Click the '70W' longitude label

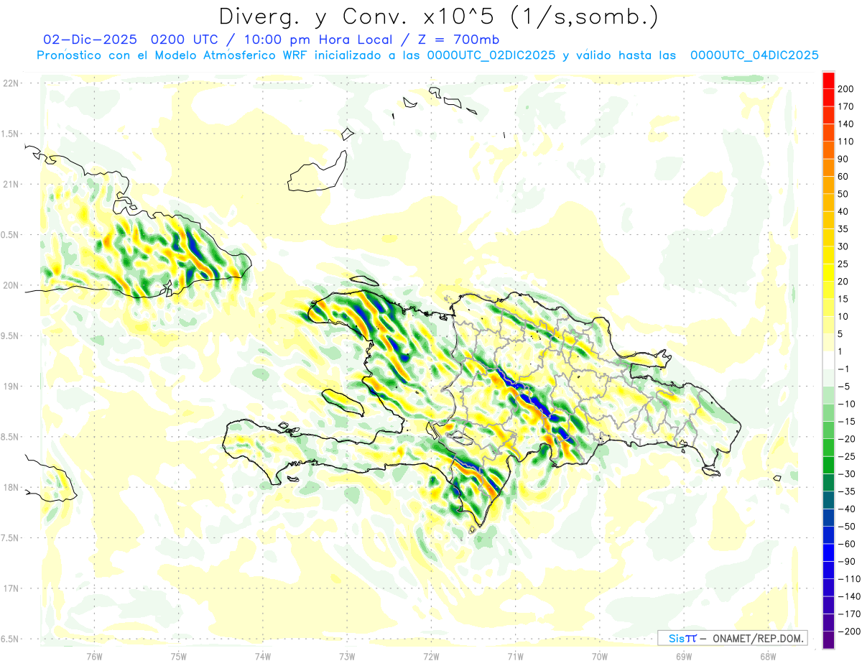pos(599,657)
